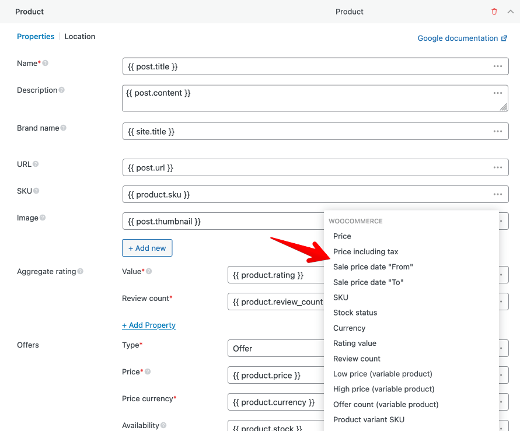This screenshot has height=431, width=520.
Task: Focus the Name field with post.title
Action: coord(315,66)
